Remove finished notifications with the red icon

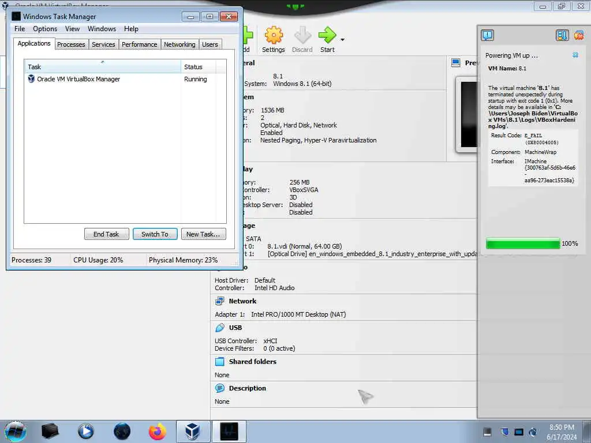click(x=579, y=35)
